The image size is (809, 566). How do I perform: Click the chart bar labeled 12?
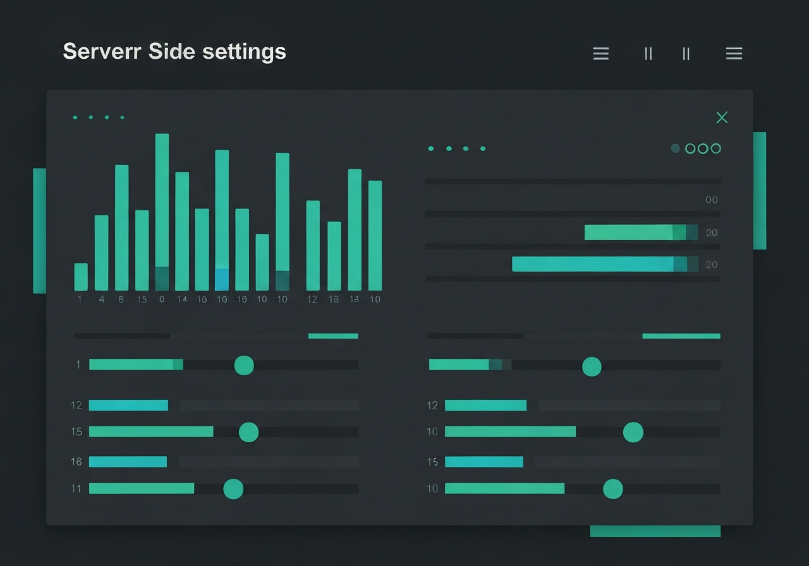pos(313,245)
